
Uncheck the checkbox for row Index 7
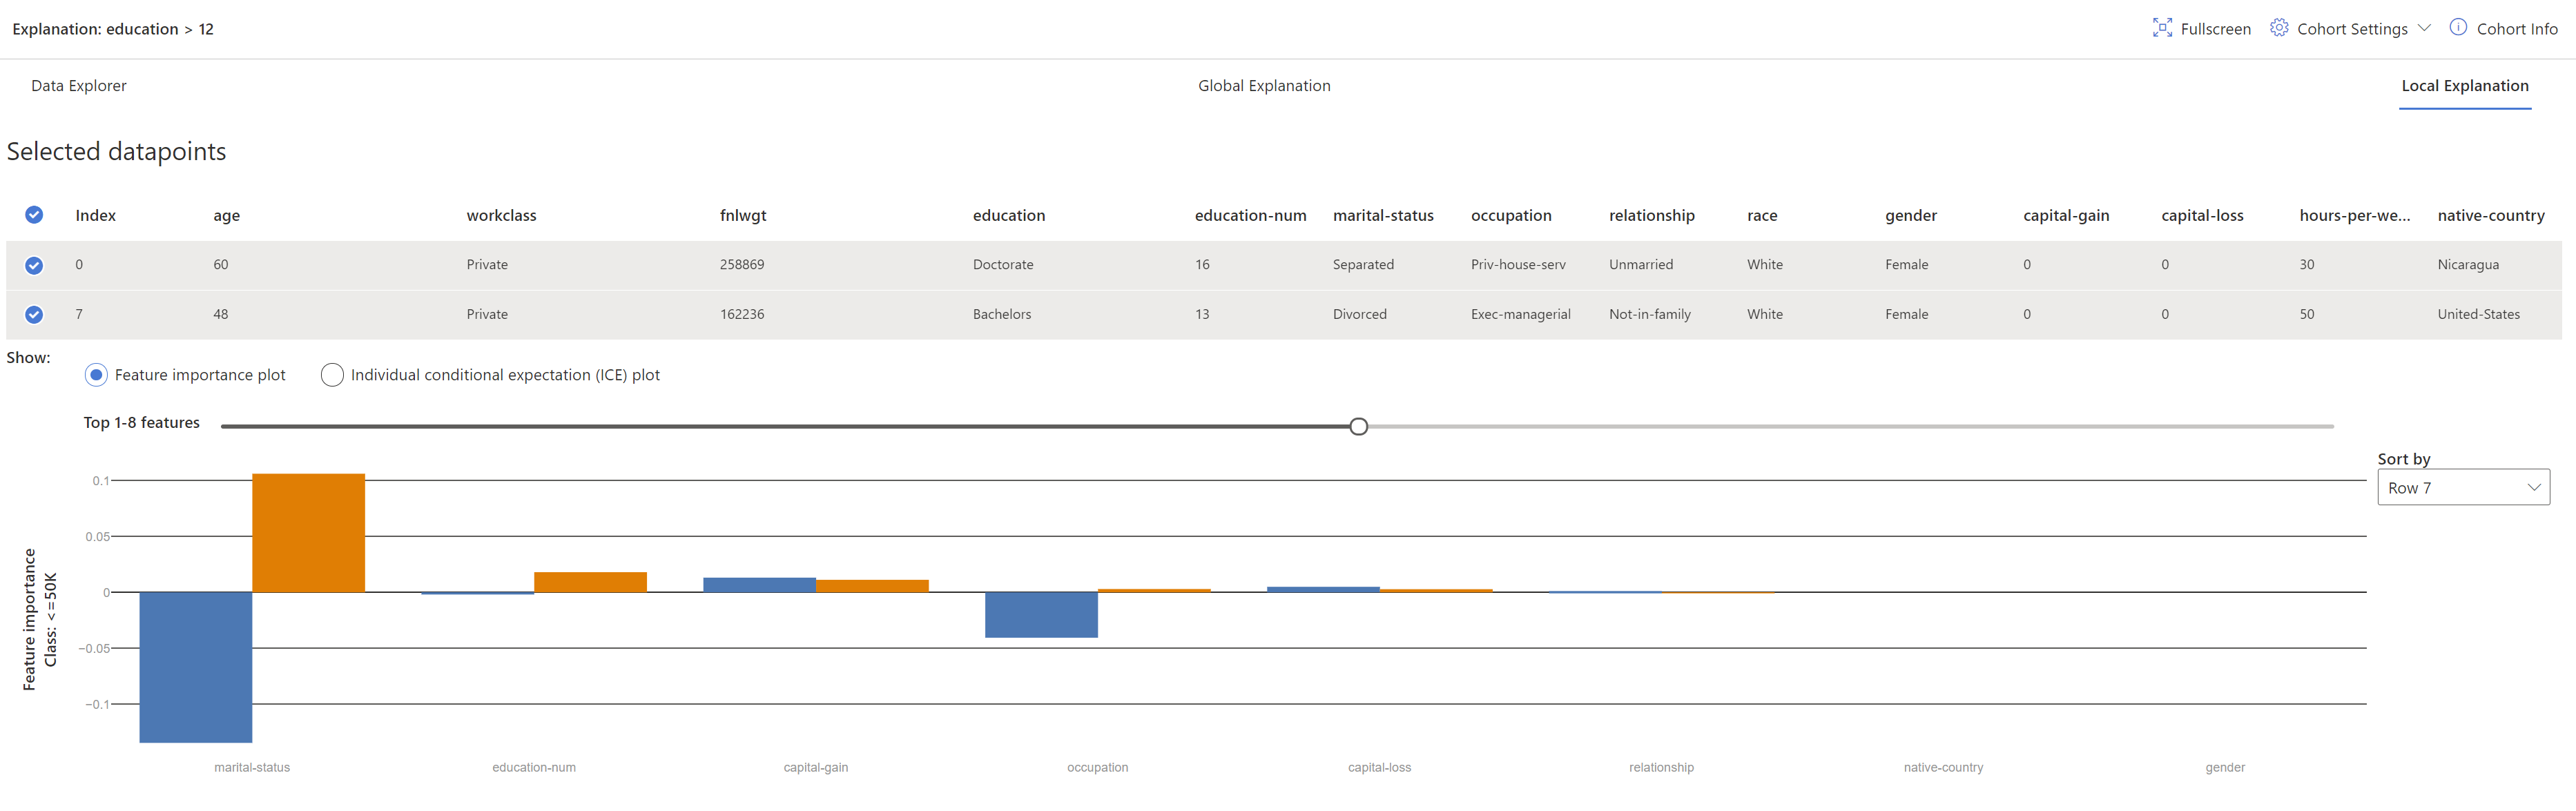click(x=33, y=314)
